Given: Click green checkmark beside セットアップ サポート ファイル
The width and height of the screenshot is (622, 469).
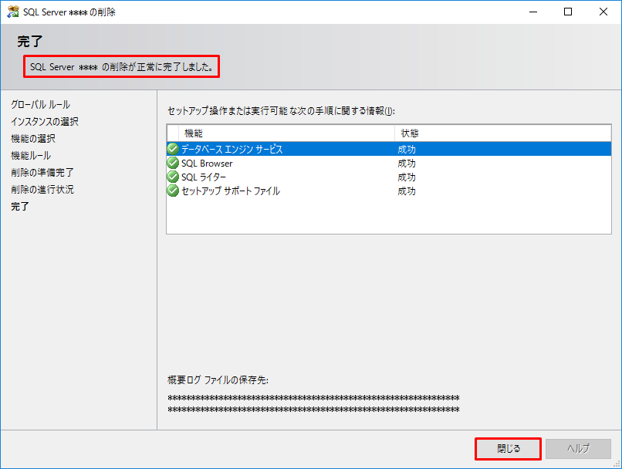Looking at the screenshot, I should point(173,191).
